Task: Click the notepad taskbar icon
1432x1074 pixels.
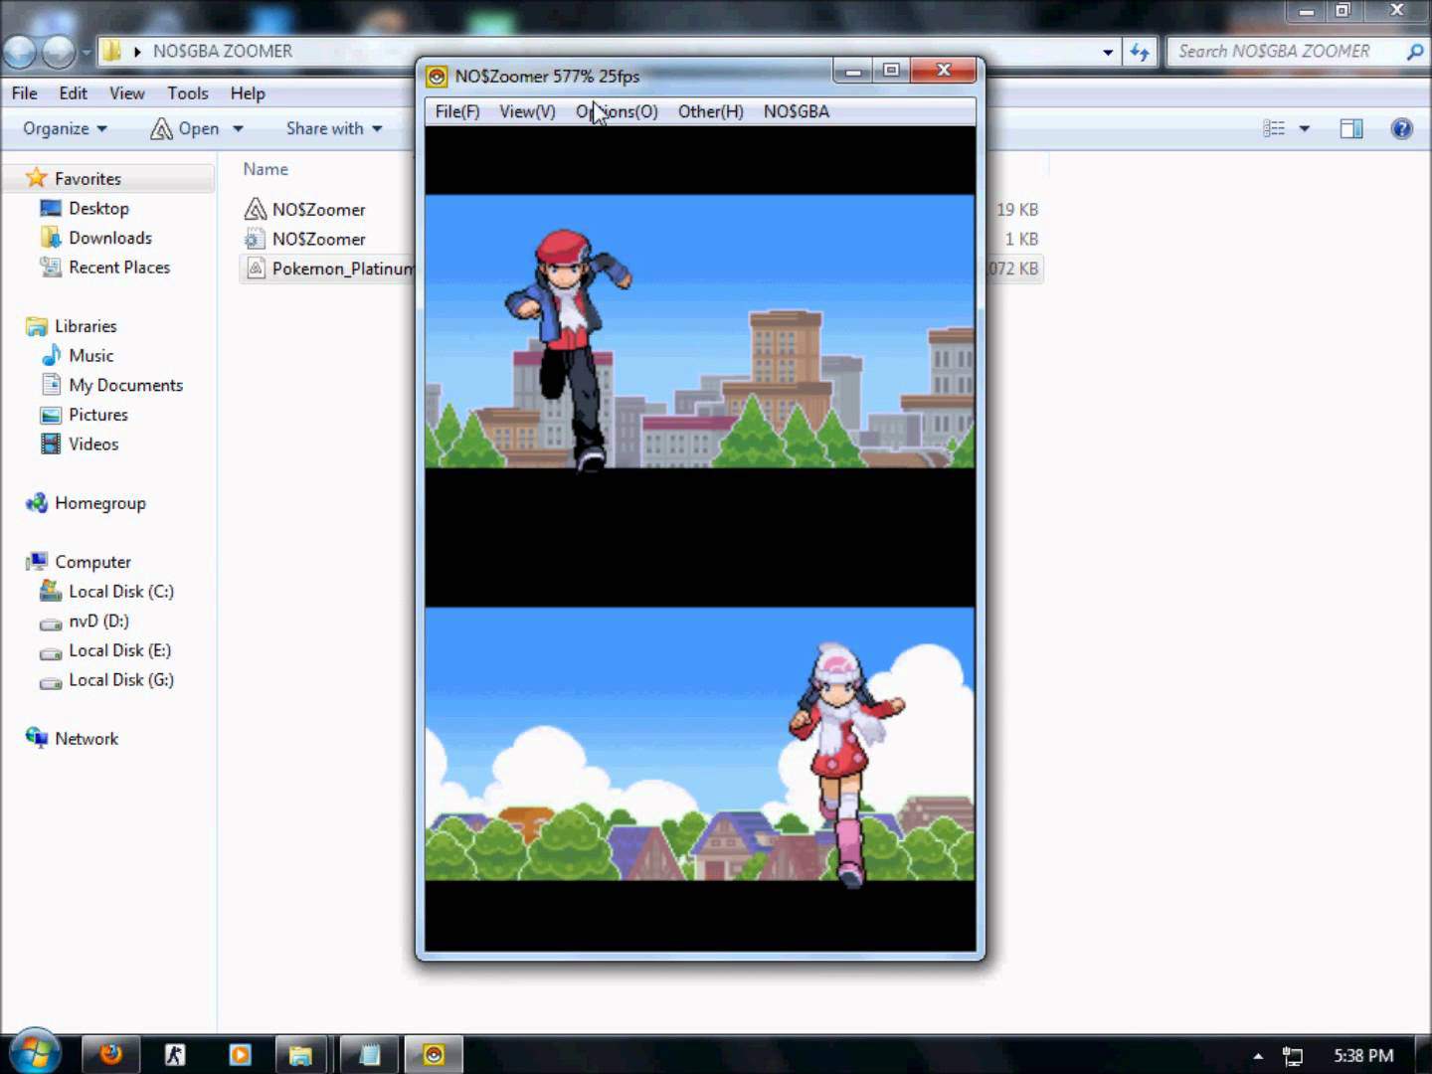Action: point(369,1054)
